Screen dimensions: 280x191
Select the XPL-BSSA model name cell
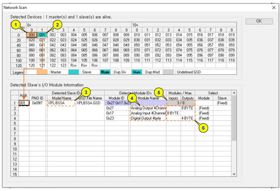pyautogui.click(x=61, y=103)
